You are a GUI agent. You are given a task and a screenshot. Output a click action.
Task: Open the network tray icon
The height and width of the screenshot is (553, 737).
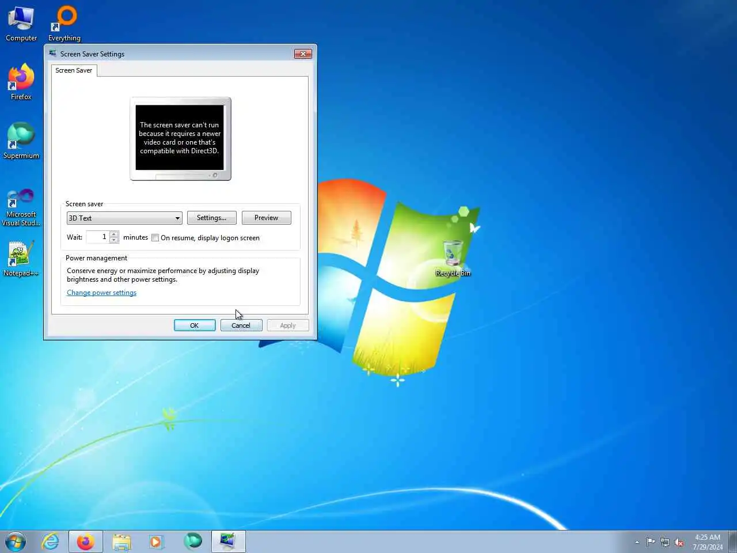tap(665, 542)
